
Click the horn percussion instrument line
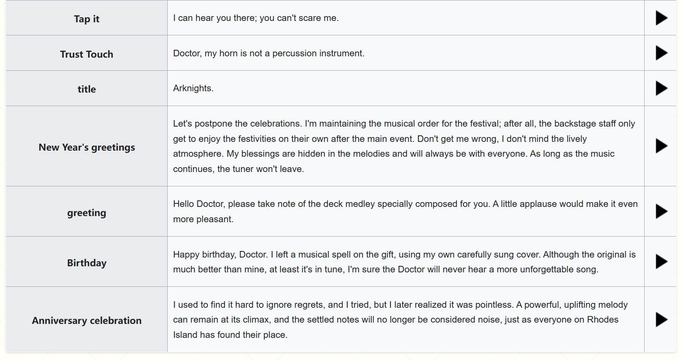coord(269,53)
